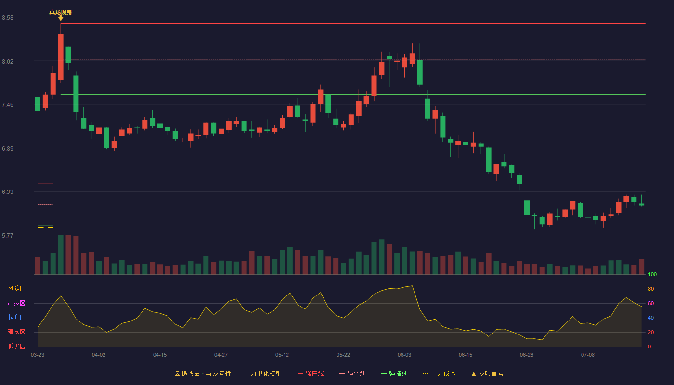Click the yellow dashed 主力成本 line on chart
The height and width of the screenshot is (385, 674).
pyautogui.click(x=352, y=167)
